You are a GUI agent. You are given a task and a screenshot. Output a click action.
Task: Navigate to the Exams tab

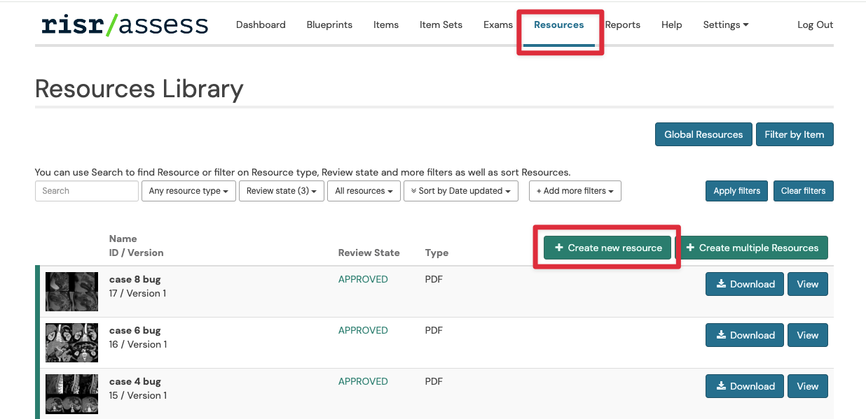(x=497, y=24)
